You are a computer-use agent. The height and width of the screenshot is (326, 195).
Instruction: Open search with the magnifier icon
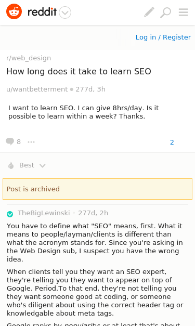[166, 12]
